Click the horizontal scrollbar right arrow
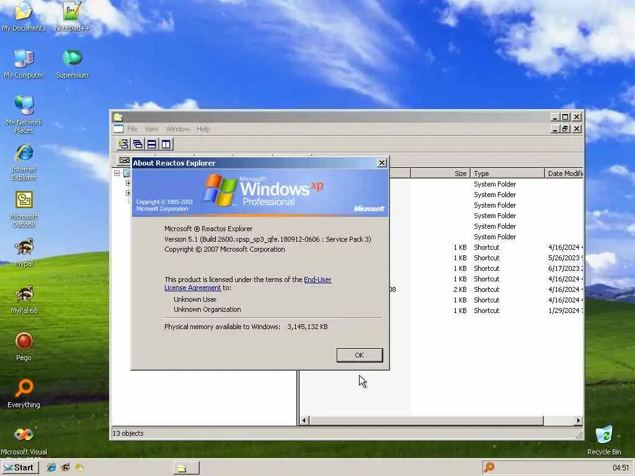The image size is (635, 476). pyautogui.click(x=579, y=421)
